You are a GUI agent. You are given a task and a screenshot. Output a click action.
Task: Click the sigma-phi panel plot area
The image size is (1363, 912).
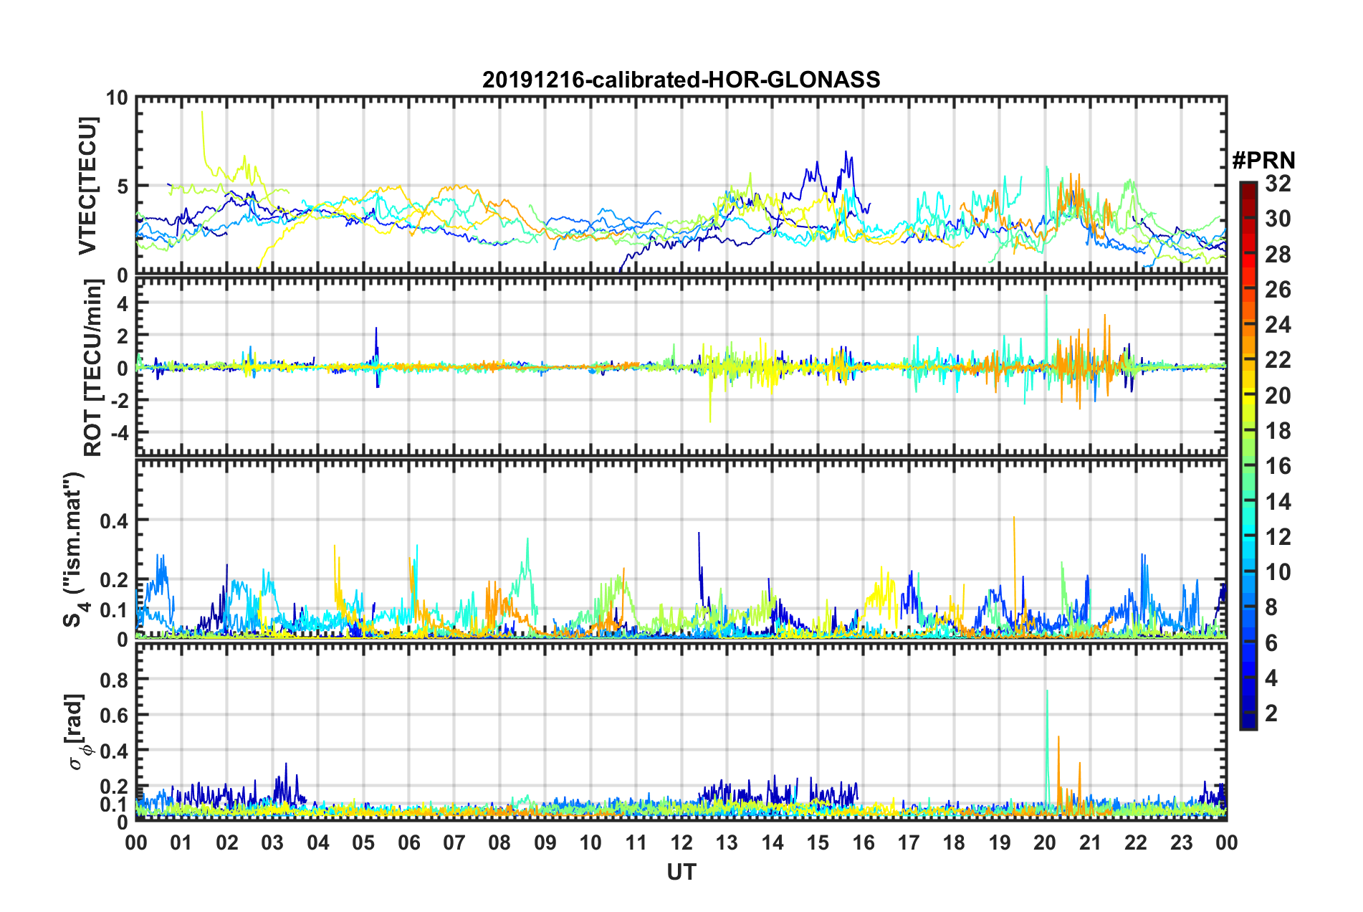681,731
